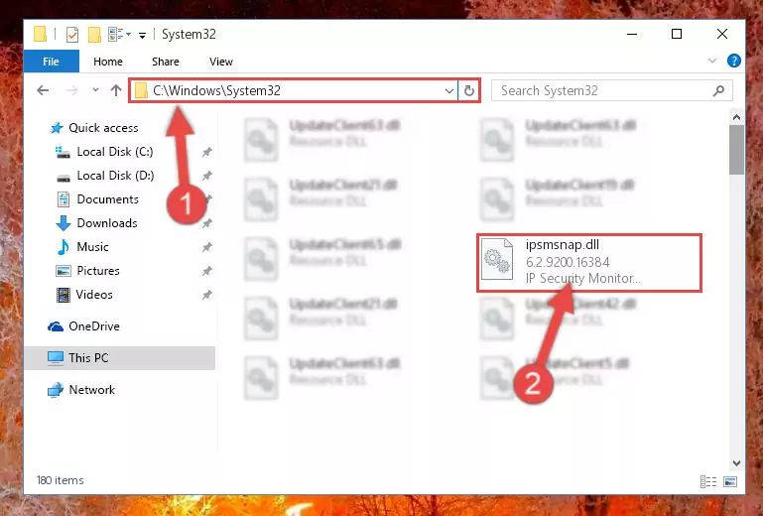This screenshot has width=763, height=516.
Task: Switch to details view in status bar
Action: (708, 481)
